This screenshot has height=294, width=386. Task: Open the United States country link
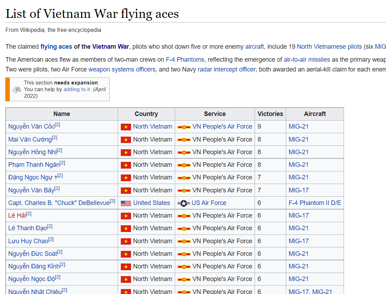(151, 203)
